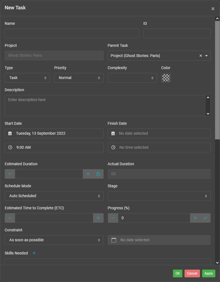Open the Type dropdown
220x282 pixels.
tap(27, 78)
